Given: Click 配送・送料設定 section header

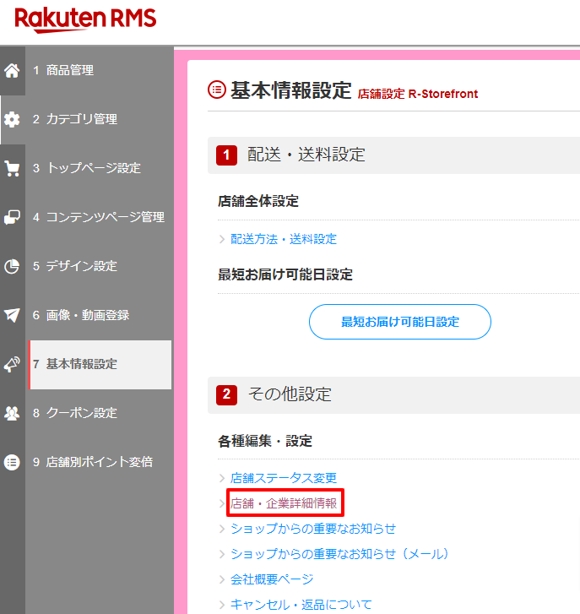Looking at the screenshot, I should [393, 155].
